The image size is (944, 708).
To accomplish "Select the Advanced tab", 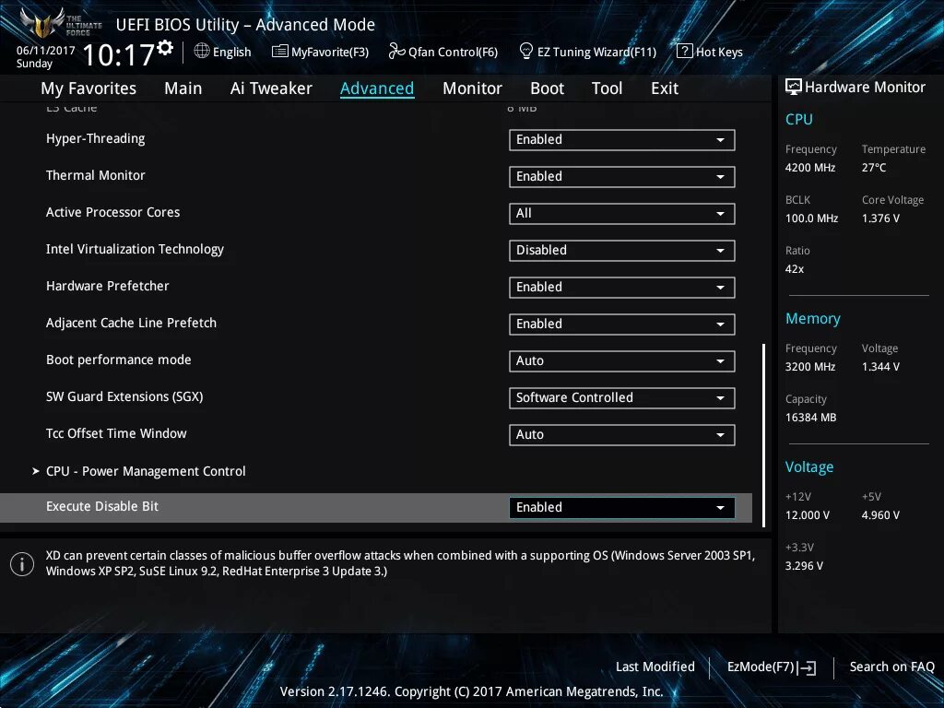I will click(377, 88).
